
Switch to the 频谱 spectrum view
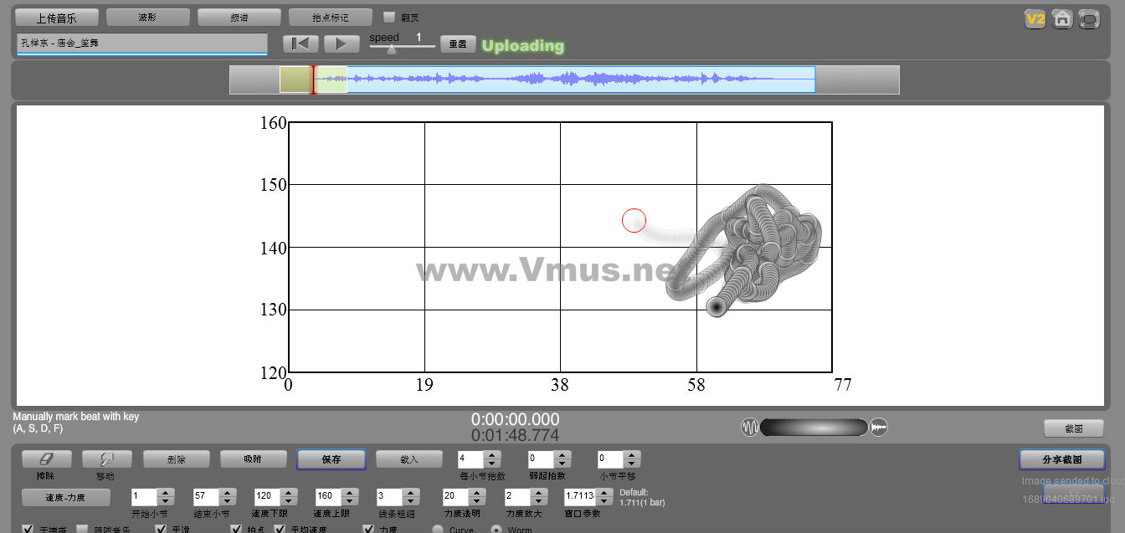coord(239,18)
